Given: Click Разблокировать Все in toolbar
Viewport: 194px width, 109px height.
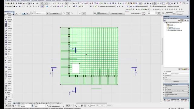Looking at the screenshot, I should click(x=142, y=6).
